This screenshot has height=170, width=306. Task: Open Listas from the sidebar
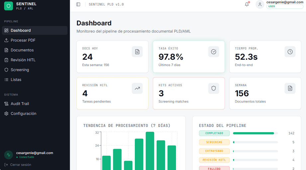tap(35, 80)
